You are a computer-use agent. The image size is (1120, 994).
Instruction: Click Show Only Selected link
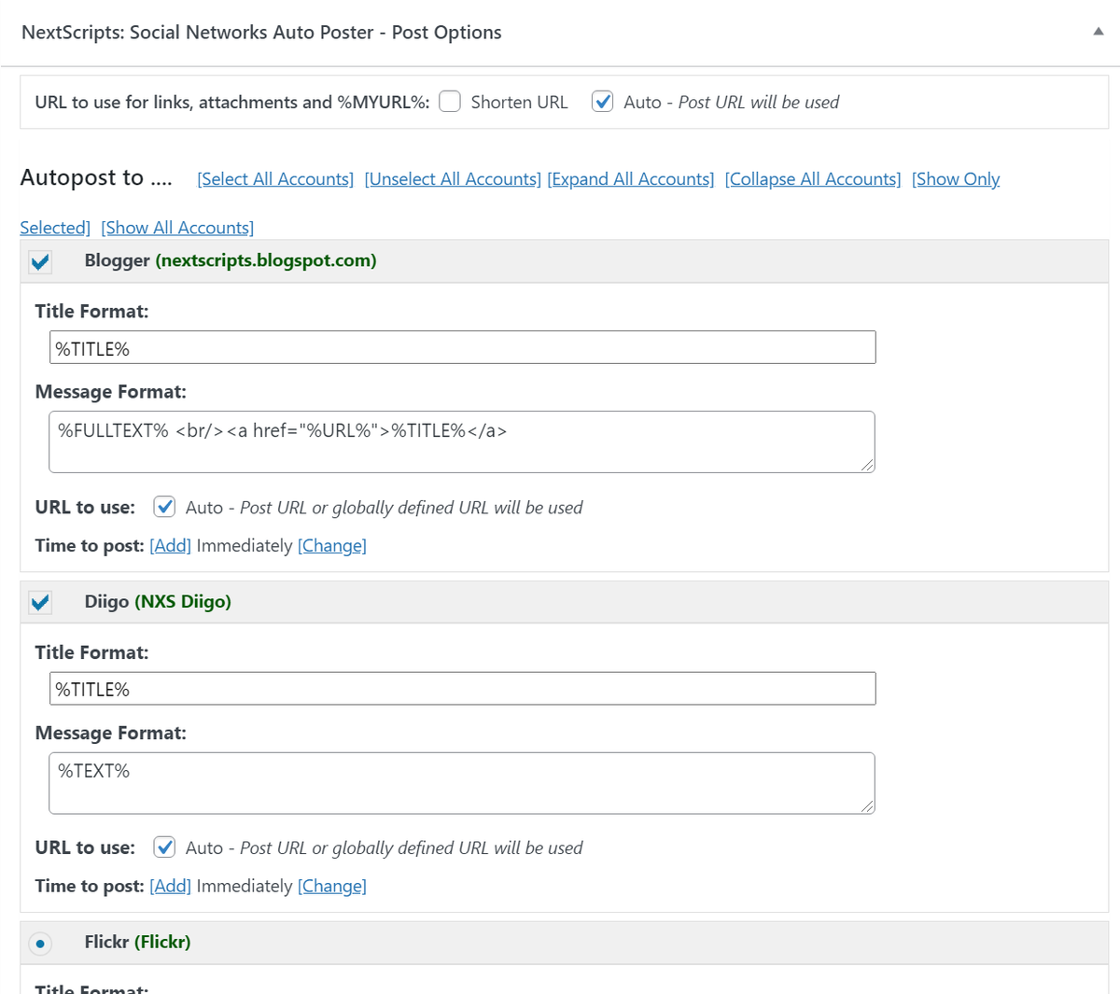click(x=955, y=179)
